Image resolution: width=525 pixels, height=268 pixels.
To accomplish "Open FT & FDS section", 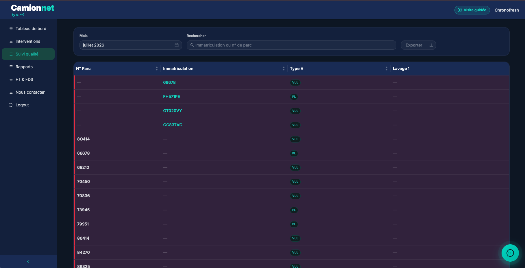I will (x=28, y=80).
